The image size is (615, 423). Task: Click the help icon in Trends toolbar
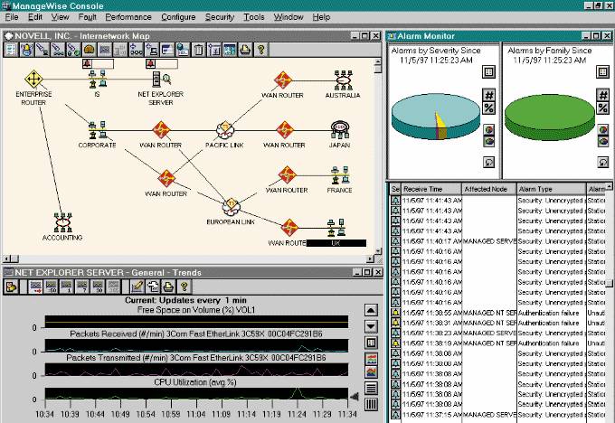coord(184,287)
